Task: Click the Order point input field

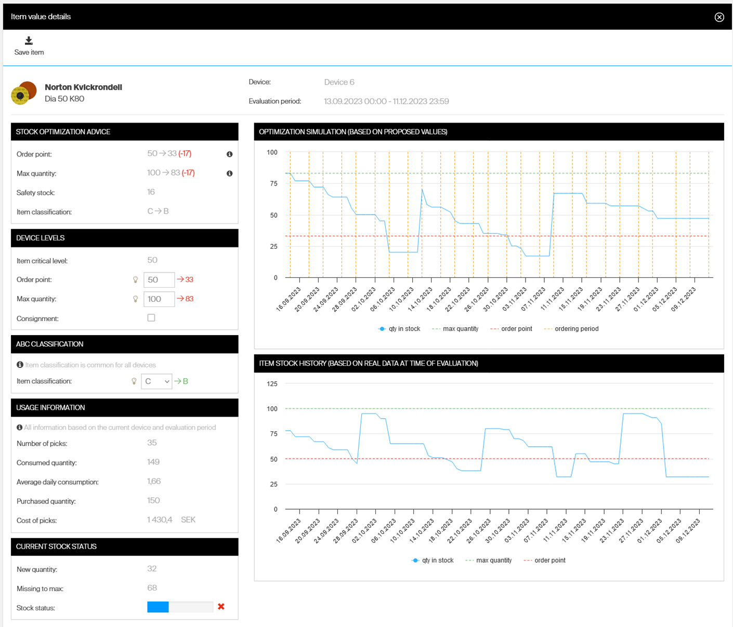Action: tap(159, 280)
